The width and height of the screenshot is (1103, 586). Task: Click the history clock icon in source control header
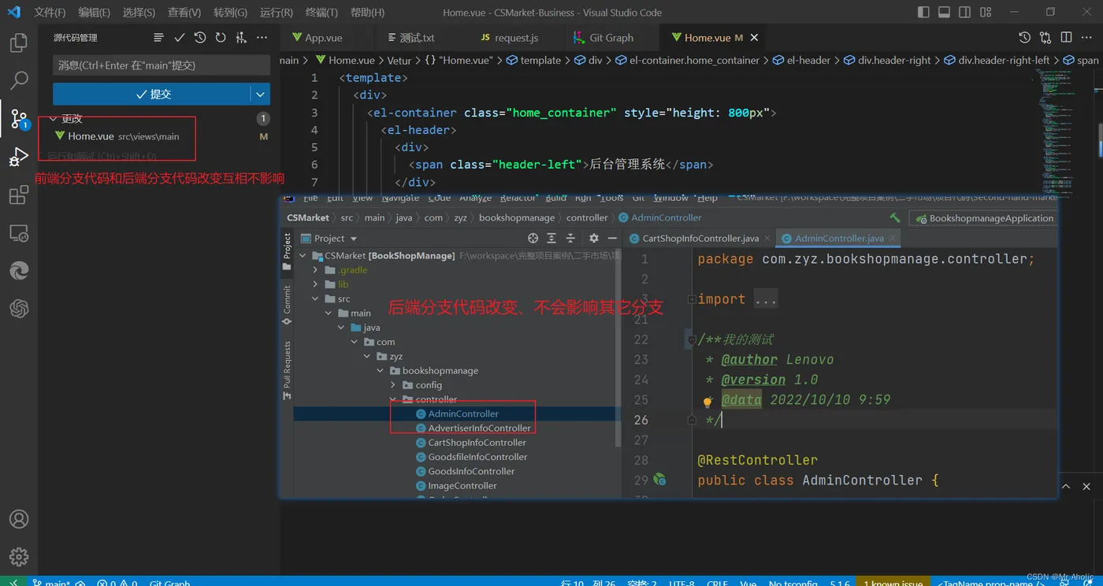(200, 38)
